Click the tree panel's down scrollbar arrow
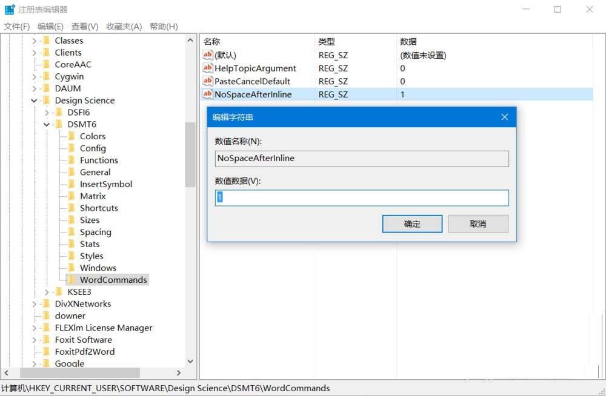606x396 pixels. 190,361
